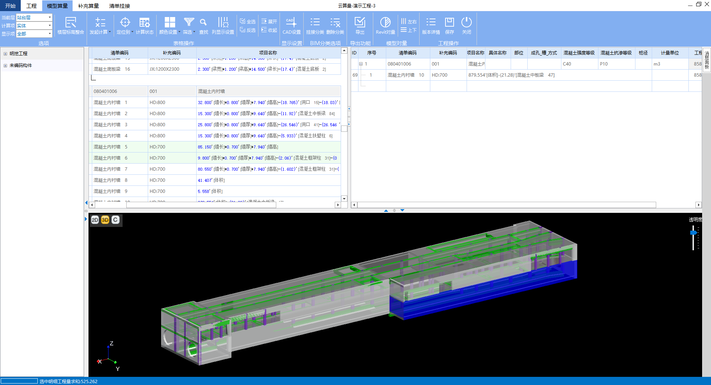Open the 清单挂接 tab
711x385 pixels.
pos(119,6)
